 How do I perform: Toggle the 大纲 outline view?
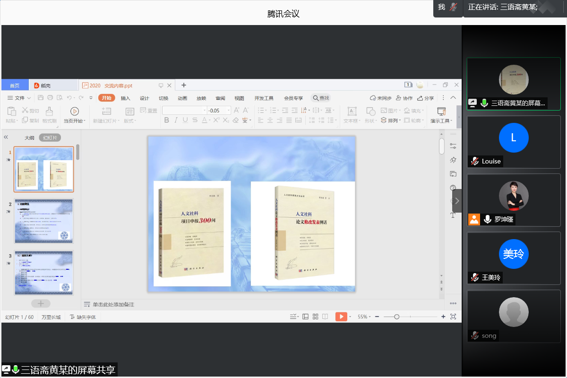coord(29,138)
